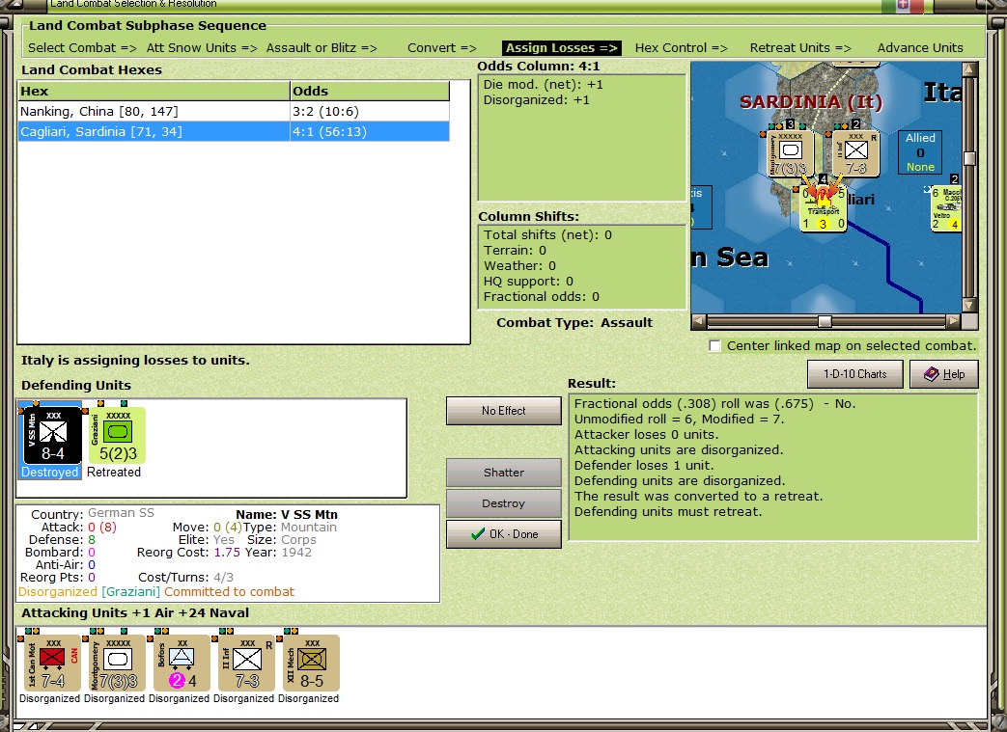Click the SARDINIA (It) map label

pos(810,102)
